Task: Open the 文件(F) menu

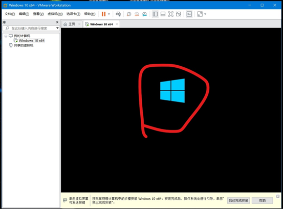Action: click(x=10, y=14)
